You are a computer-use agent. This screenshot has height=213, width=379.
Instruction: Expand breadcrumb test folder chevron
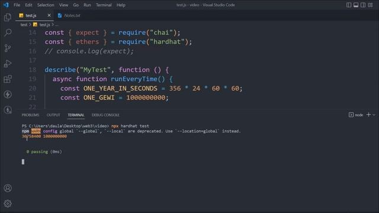[30, 25]
